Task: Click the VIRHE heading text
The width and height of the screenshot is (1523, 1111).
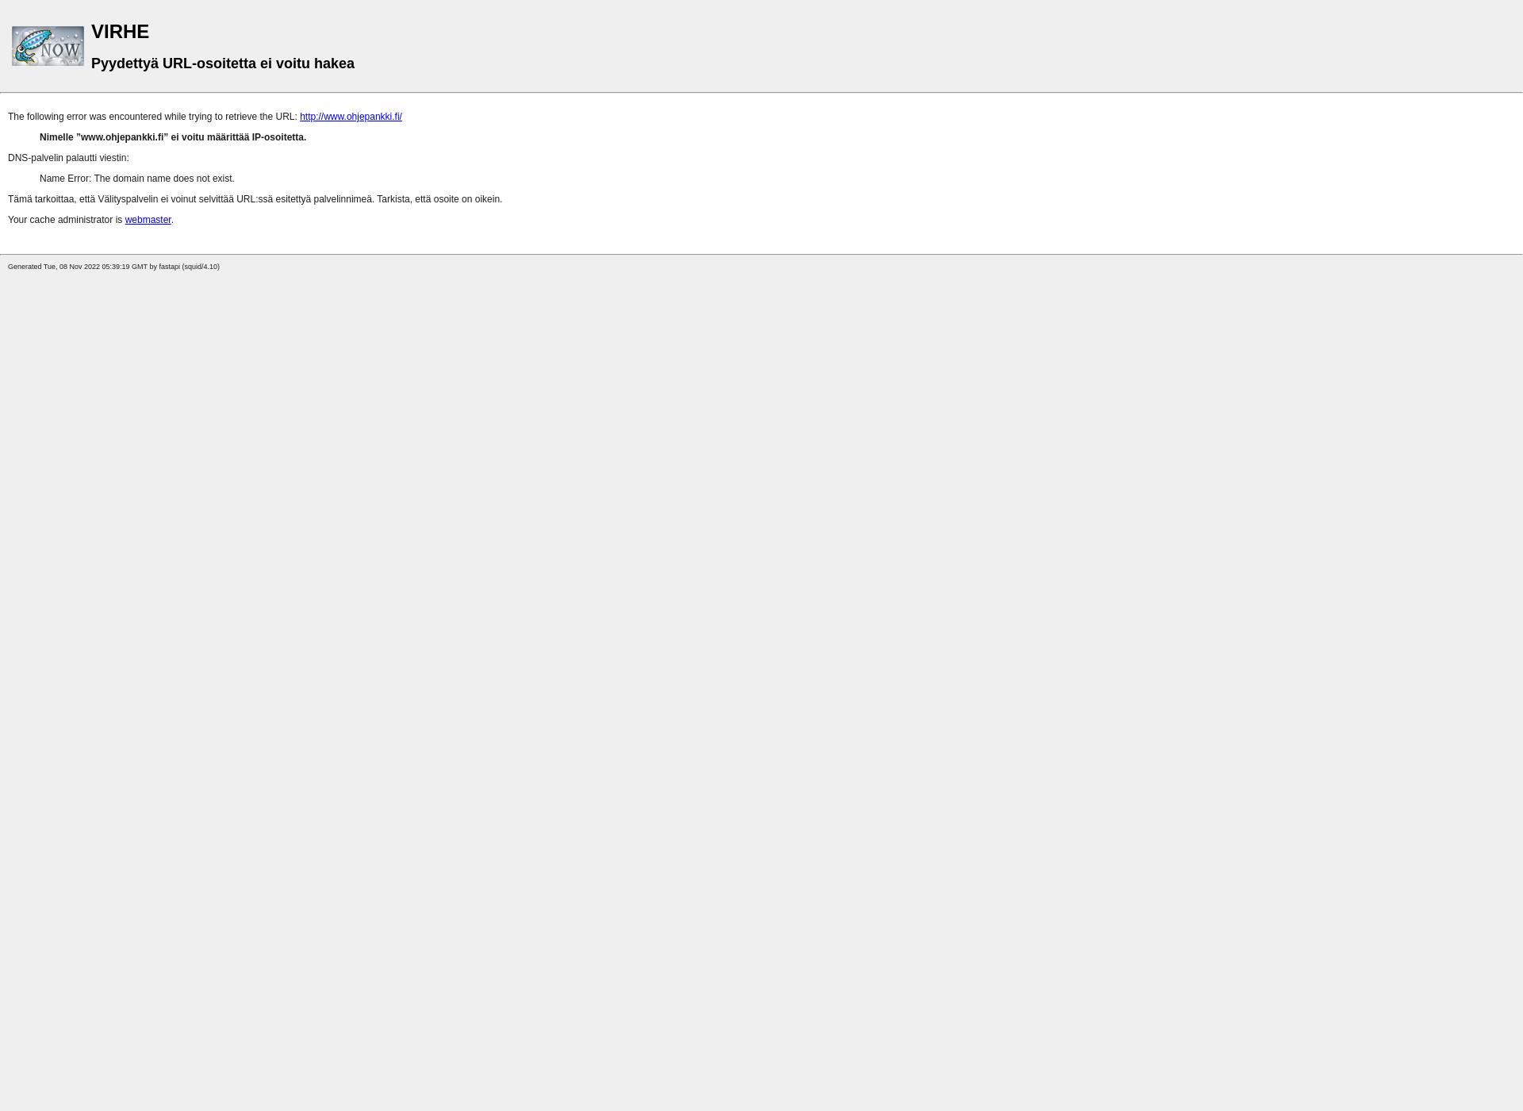Action: [120, 31]
